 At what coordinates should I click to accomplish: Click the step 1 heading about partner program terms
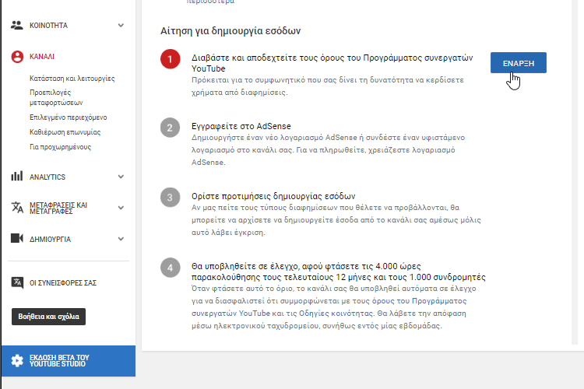tap(332, 63)
